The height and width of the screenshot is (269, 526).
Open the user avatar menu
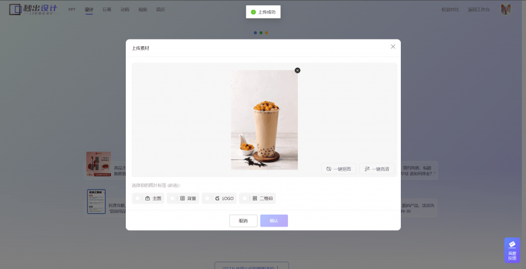506,10
